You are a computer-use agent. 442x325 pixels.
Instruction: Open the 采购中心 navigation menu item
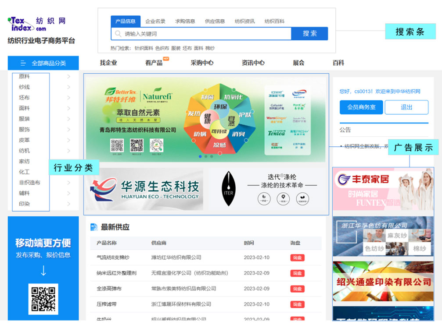tap(202, 63)
